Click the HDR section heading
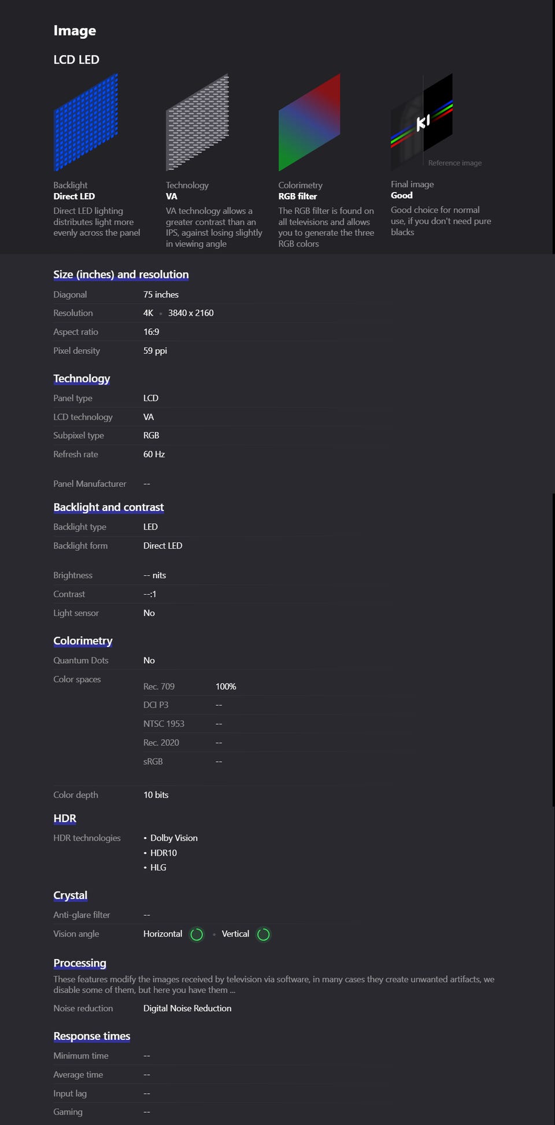The width and height of the screenshot is (555, 1125). [x=65, y=819]
